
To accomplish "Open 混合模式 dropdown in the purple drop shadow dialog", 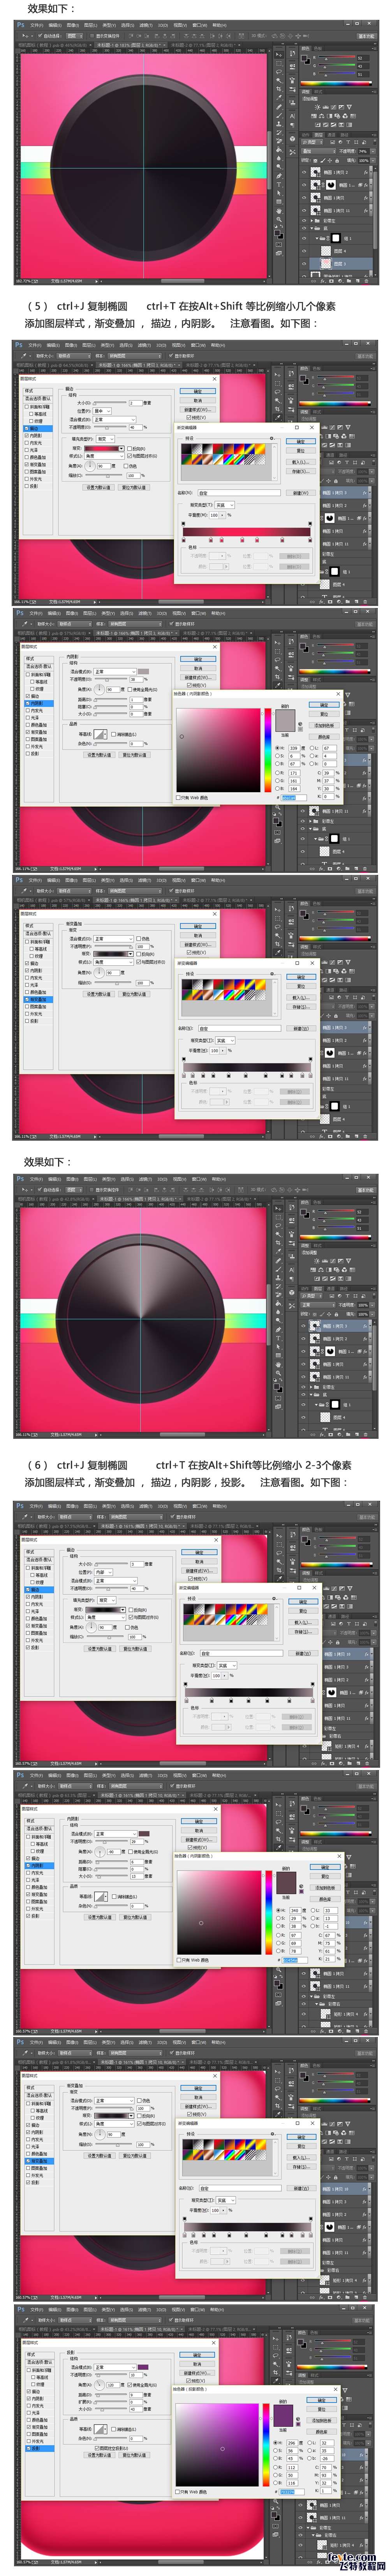I will pyautogui.click(x=112, y=2367).
